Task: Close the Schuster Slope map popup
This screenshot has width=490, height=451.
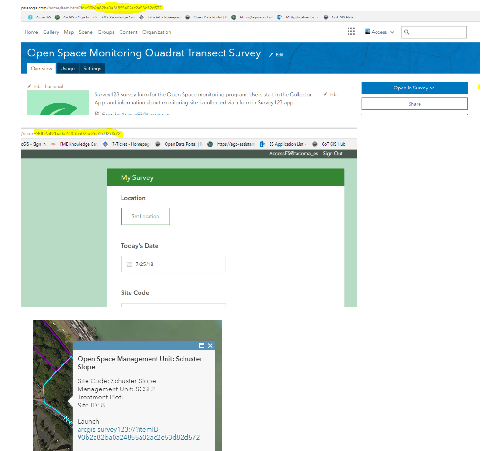Action: point(210,345)
